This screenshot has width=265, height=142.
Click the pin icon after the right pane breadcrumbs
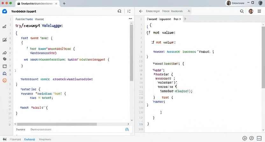[x=189, y=11]
